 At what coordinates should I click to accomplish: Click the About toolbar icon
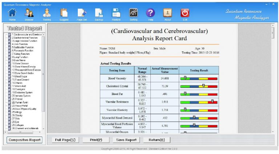click(x=167, y=13)
